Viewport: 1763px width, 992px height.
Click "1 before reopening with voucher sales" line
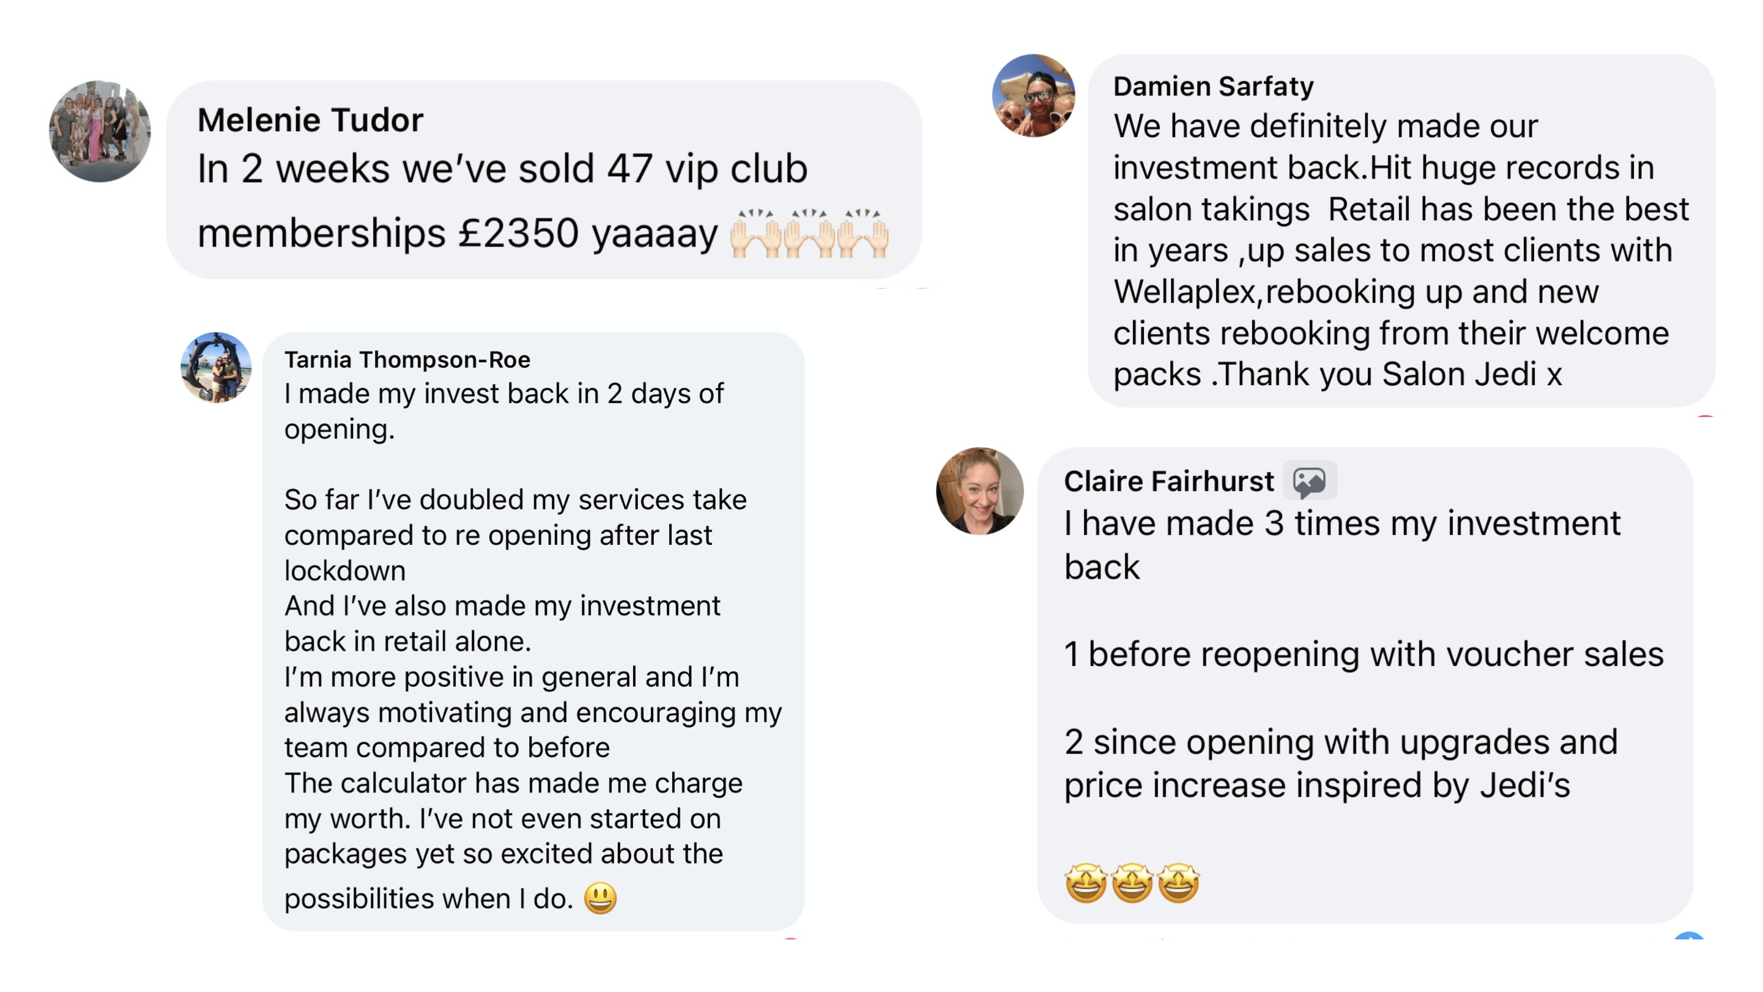tap(1364, 654)
